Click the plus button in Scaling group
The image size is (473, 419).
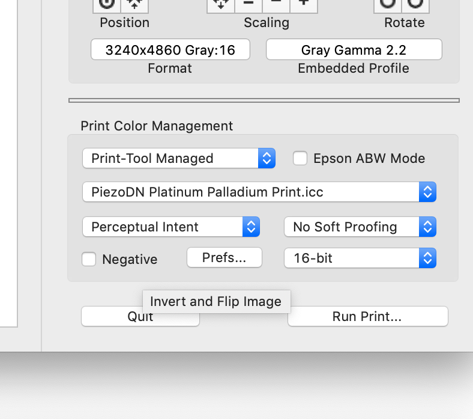point(304,4)
